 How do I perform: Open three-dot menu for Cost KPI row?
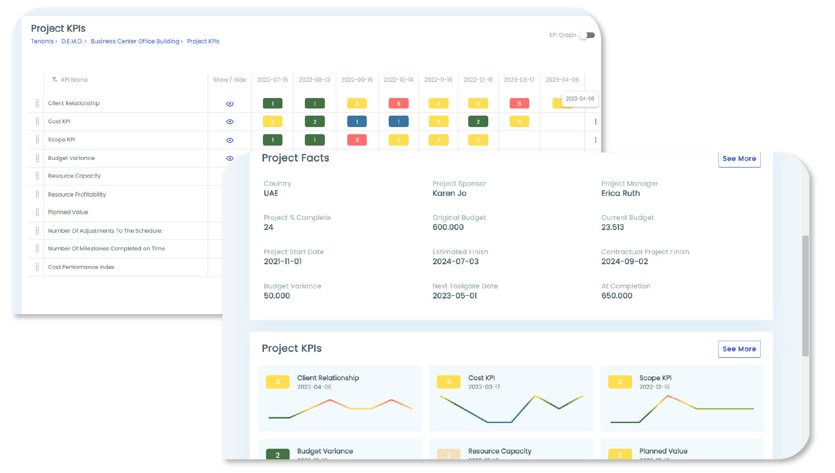(595, 122)
